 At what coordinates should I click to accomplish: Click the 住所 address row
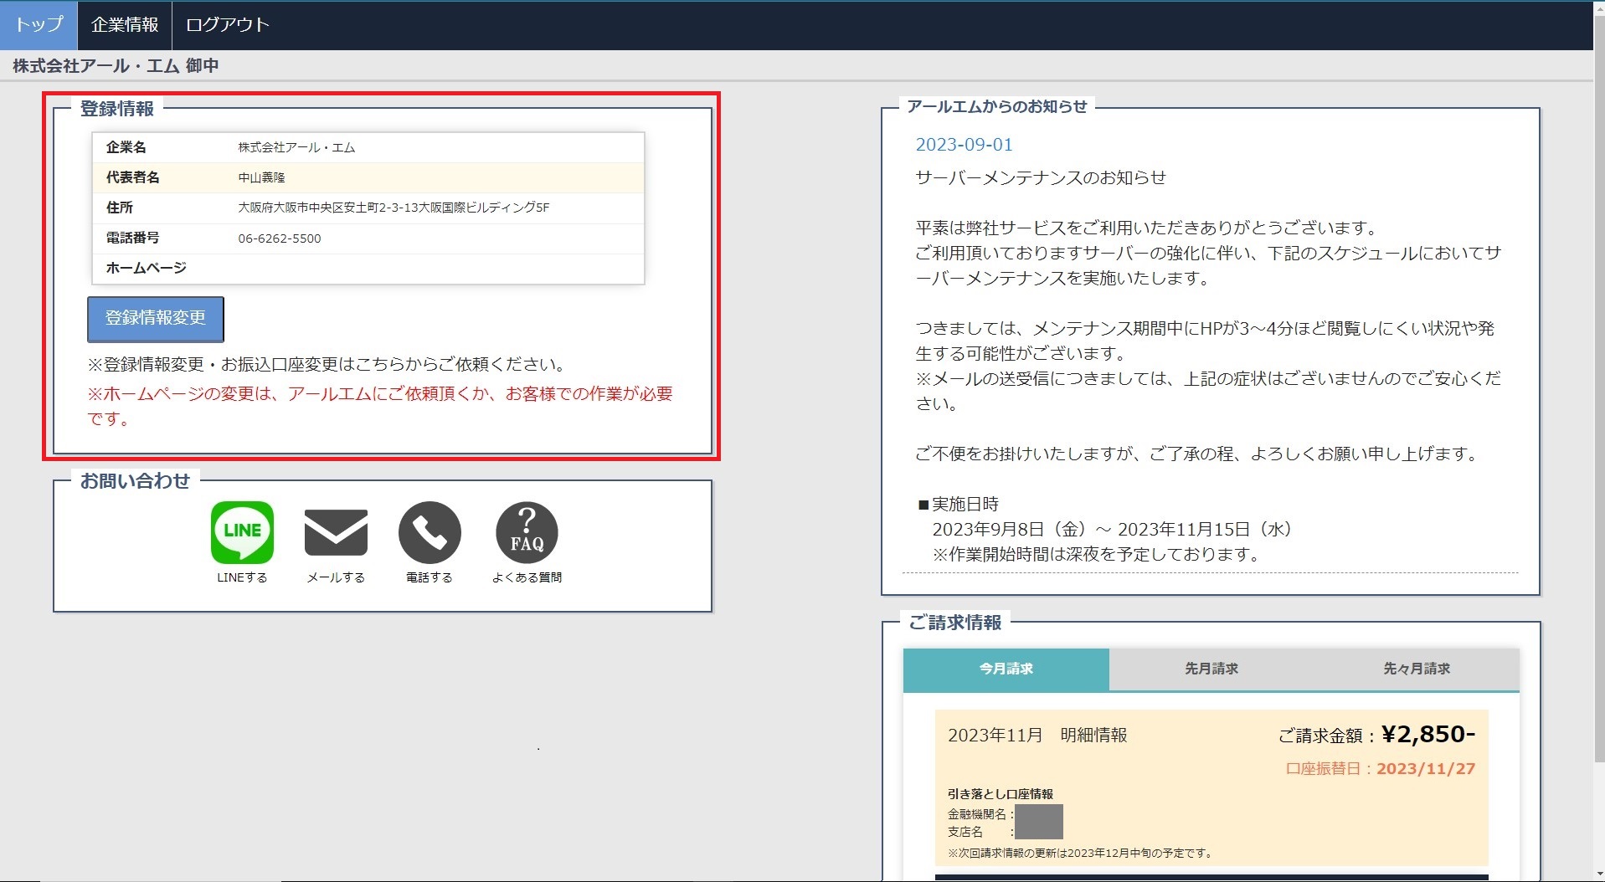coord(368,208)
